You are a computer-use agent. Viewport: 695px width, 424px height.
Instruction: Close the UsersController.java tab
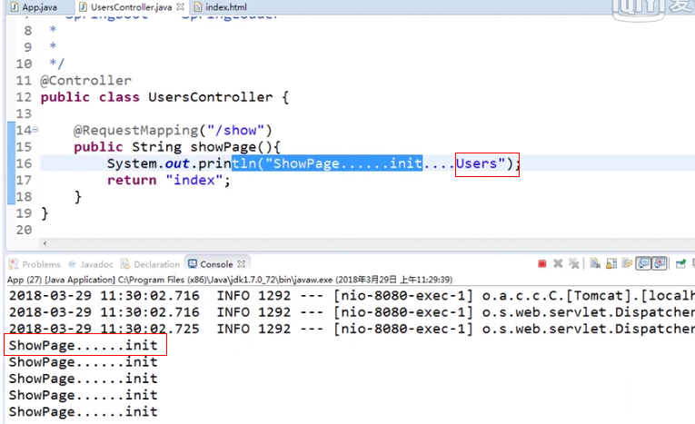click(x=180, y=7)
